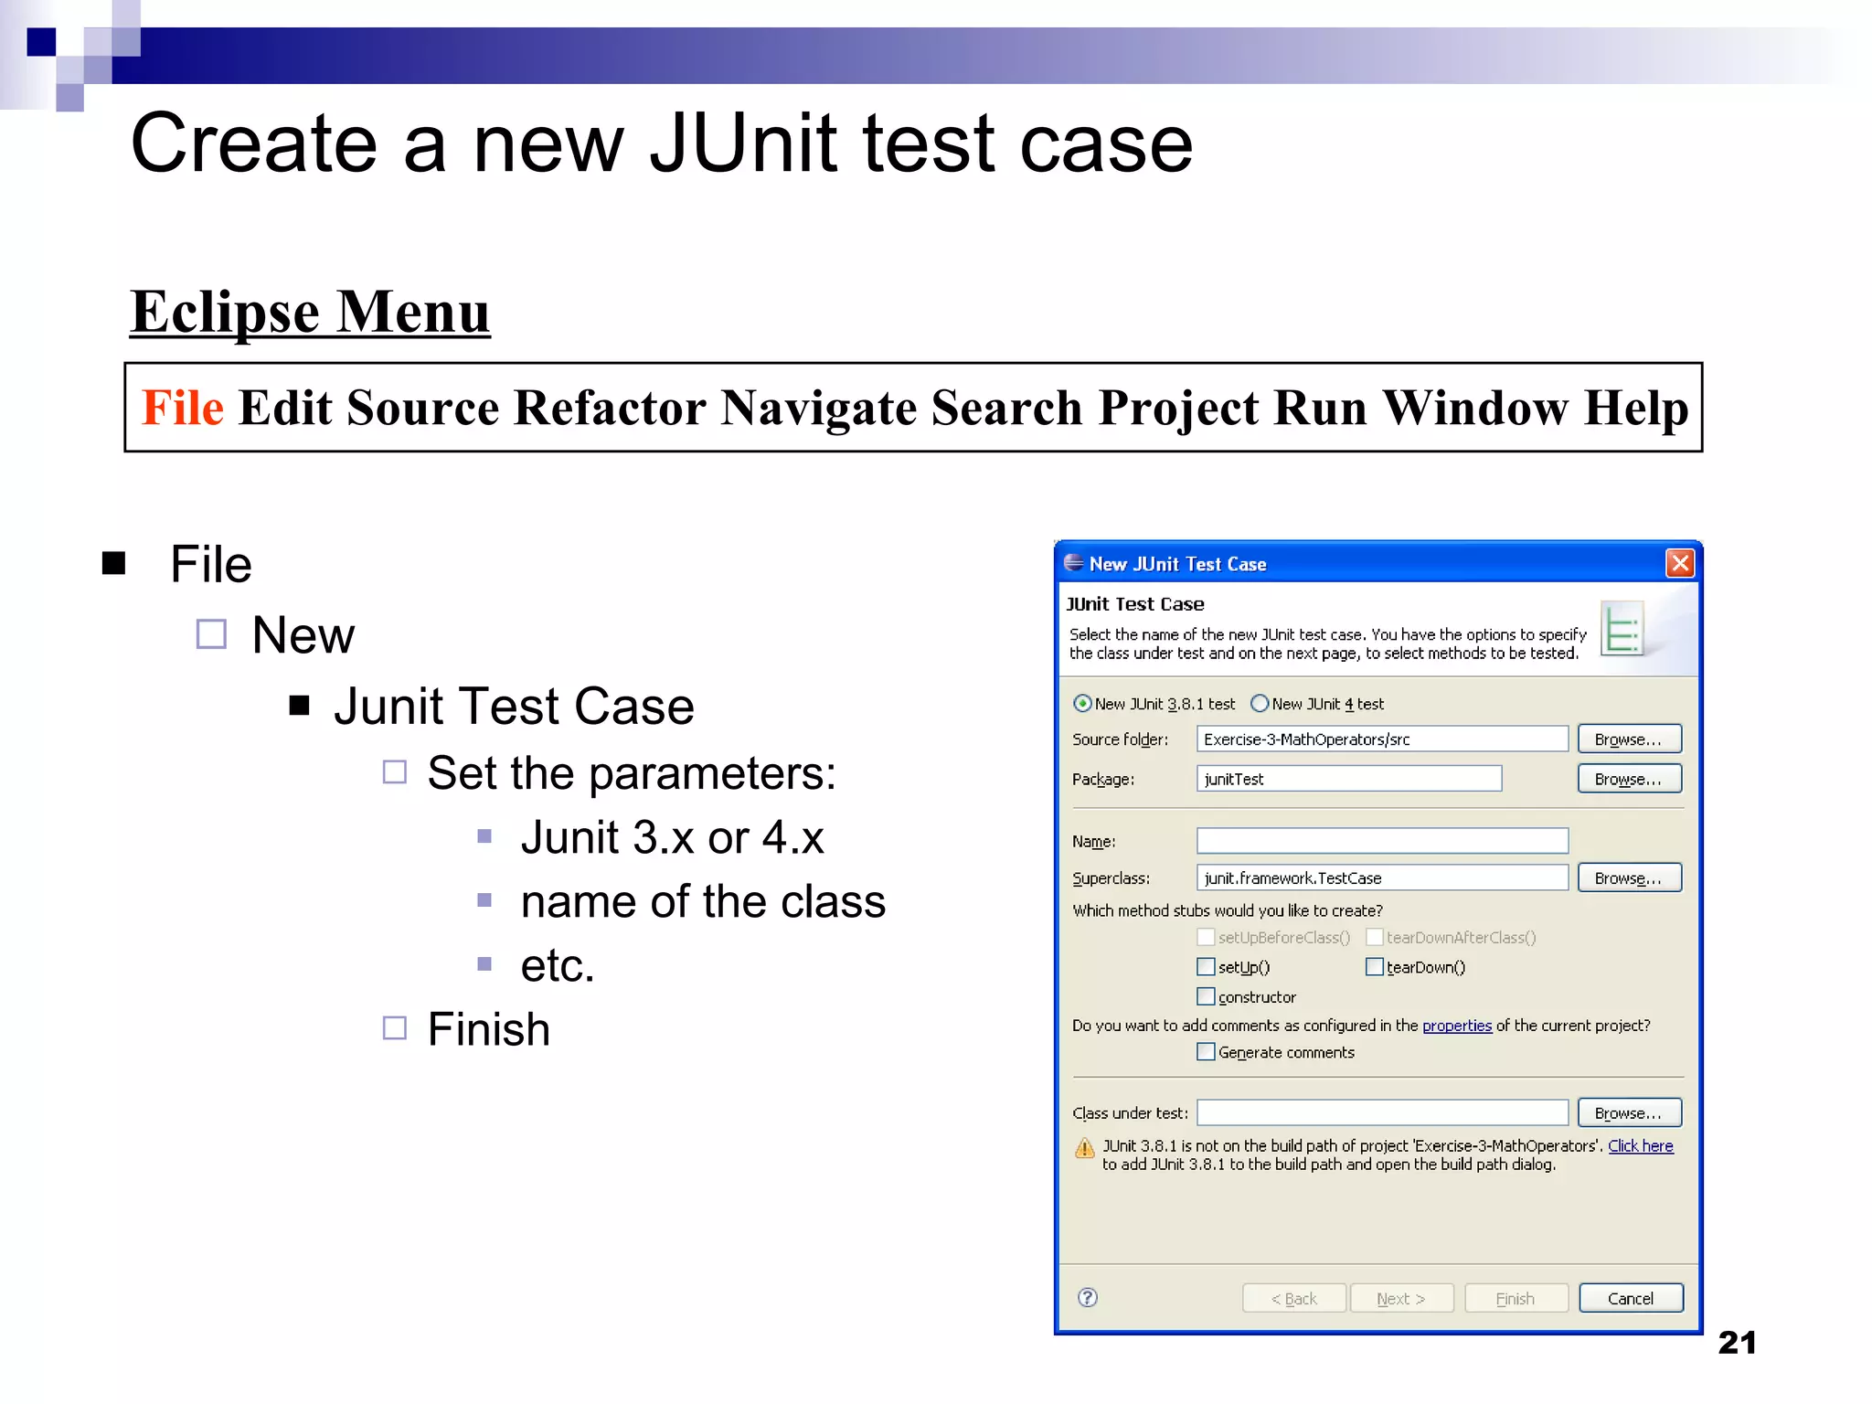Follow the Click here build path link
Image resolution: width=1872 pixels, height=1404 pixels.
(x=1641, y=1145)
